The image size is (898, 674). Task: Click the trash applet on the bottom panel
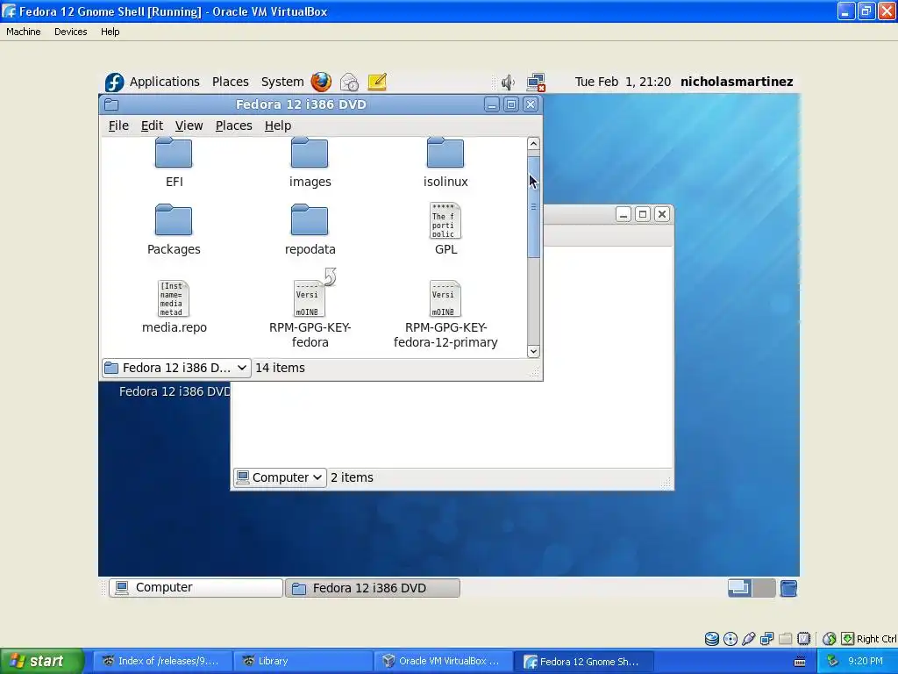click(x=788, y=588)
